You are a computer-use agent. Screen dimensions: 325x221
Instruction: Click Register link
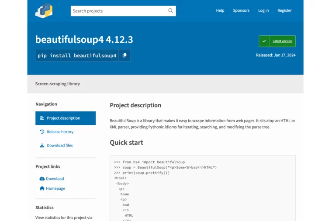click(284, 10)
